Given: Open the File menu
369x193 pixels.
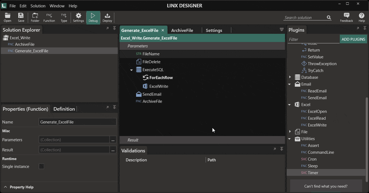Looking at the screenshot, I should click(x=13, y=6).
